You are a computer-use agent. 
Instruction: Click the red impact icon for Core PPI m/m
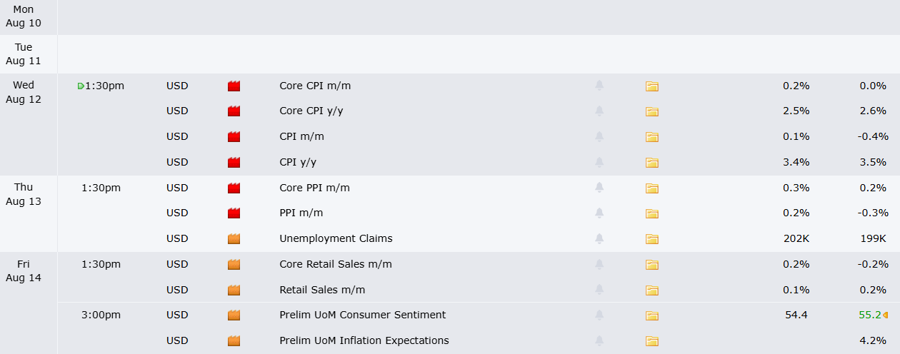coord(234,188)
